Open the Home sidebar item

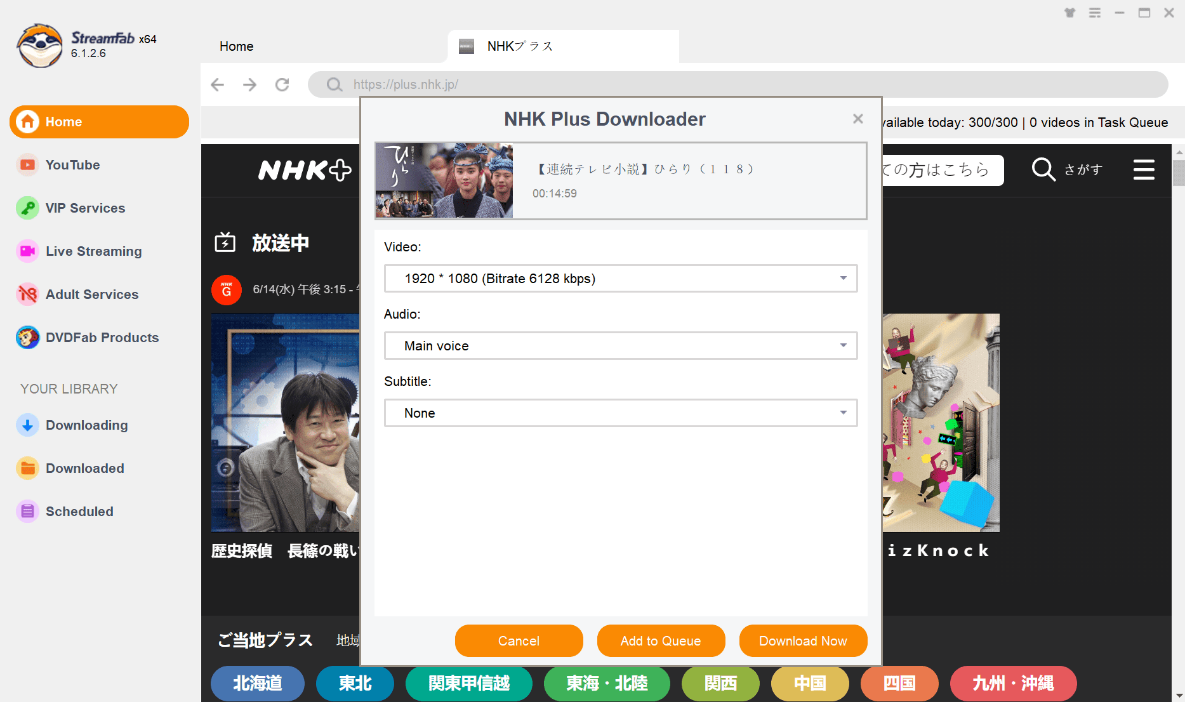(x=99, y=122)
